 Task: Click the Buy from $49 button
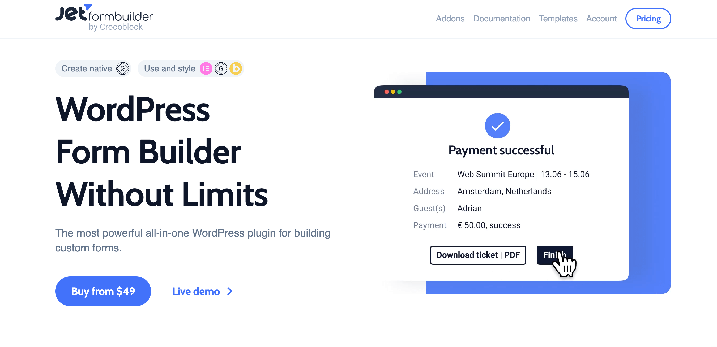[x=103, y=291]
